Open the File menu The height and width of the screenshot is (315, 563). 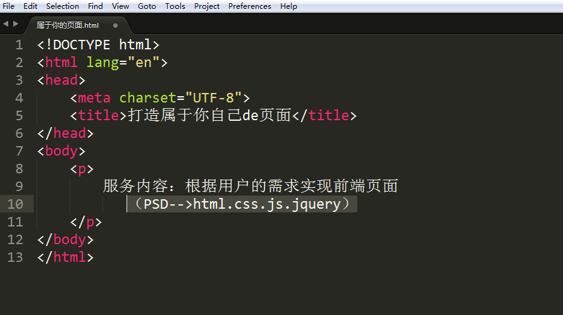tap(9, 6)
